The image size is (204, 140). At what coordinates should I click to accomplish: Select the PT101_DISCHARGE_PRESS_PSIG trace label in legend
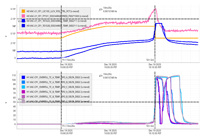tap(57, 16)
